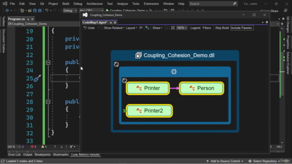Click Select Repository in status bar
Image resolution: width=292 pixels, height=164 pixels.
tap(265, 161)
